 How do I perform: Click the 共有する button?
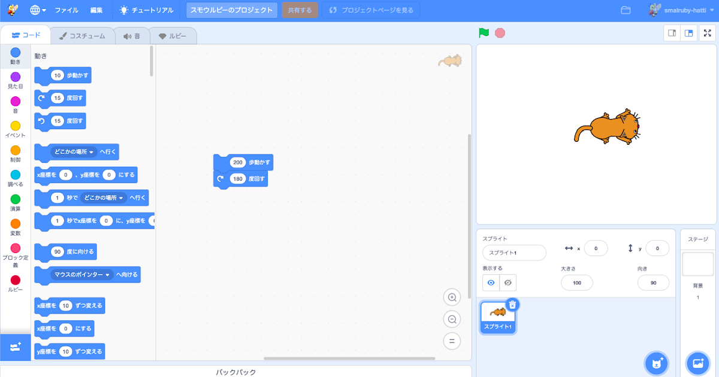coord(300,10)
